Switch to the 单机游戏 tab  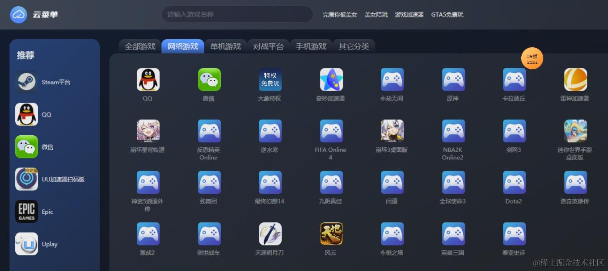click(x=225, y=46)
